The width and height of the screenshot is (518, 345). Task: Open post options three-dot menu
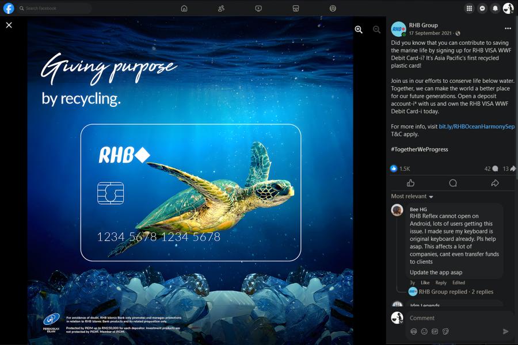pos(507,28)
